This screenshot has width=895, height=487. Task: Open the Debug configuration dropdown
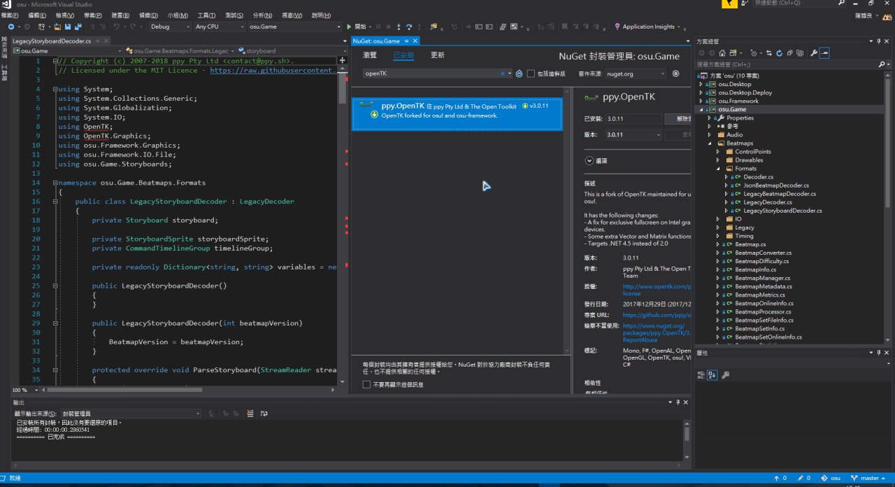(170, 27)
